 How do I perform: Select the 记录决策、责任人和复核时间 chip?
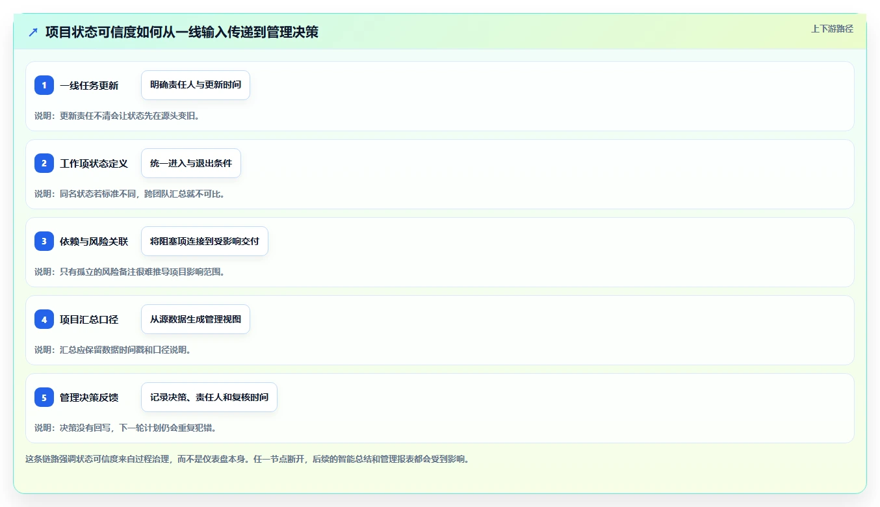(x=209, y=397)
